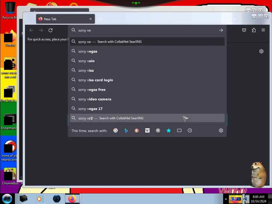Open the Recycle Bin desktop icon
This screenshot has height=204, width=272.
10,10
